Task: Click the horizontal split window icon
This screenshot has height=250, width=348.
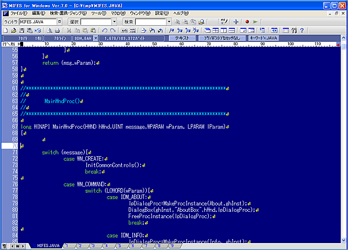Action: [x=231, y=30]
